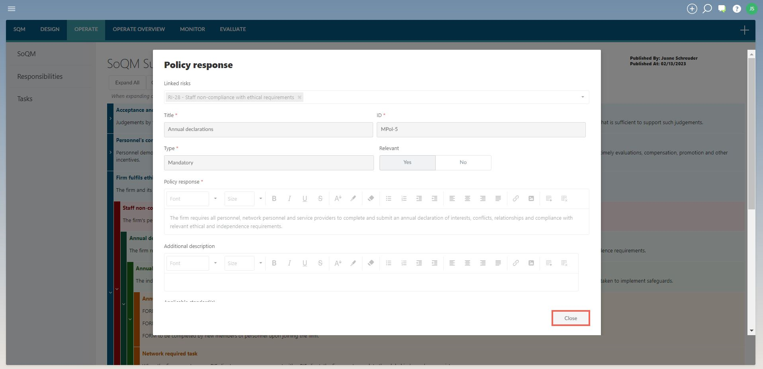This screenshot has height=369, width=763.
Task: Toggle Bold in Policy response editor
Action: [x=274, y=199]
